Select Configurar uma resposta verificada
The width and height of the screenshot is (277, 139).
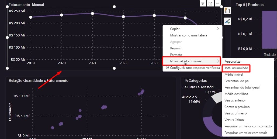[193, 68]
